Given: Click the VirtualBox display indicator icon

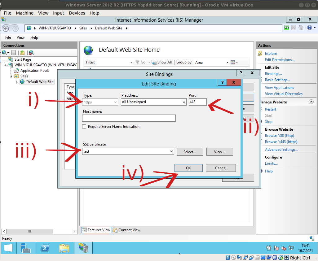Looking at the screenshot, I should [263, 258].
